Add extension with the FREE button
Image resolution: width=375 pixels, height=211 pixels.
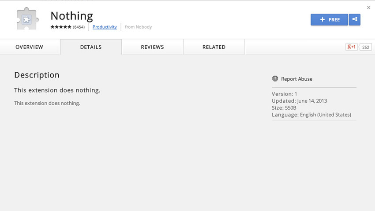[329, 20]
